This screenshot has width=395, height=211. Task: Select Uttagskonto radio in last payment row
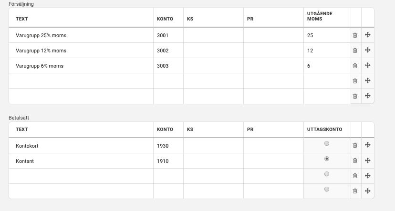click(327, 189)
